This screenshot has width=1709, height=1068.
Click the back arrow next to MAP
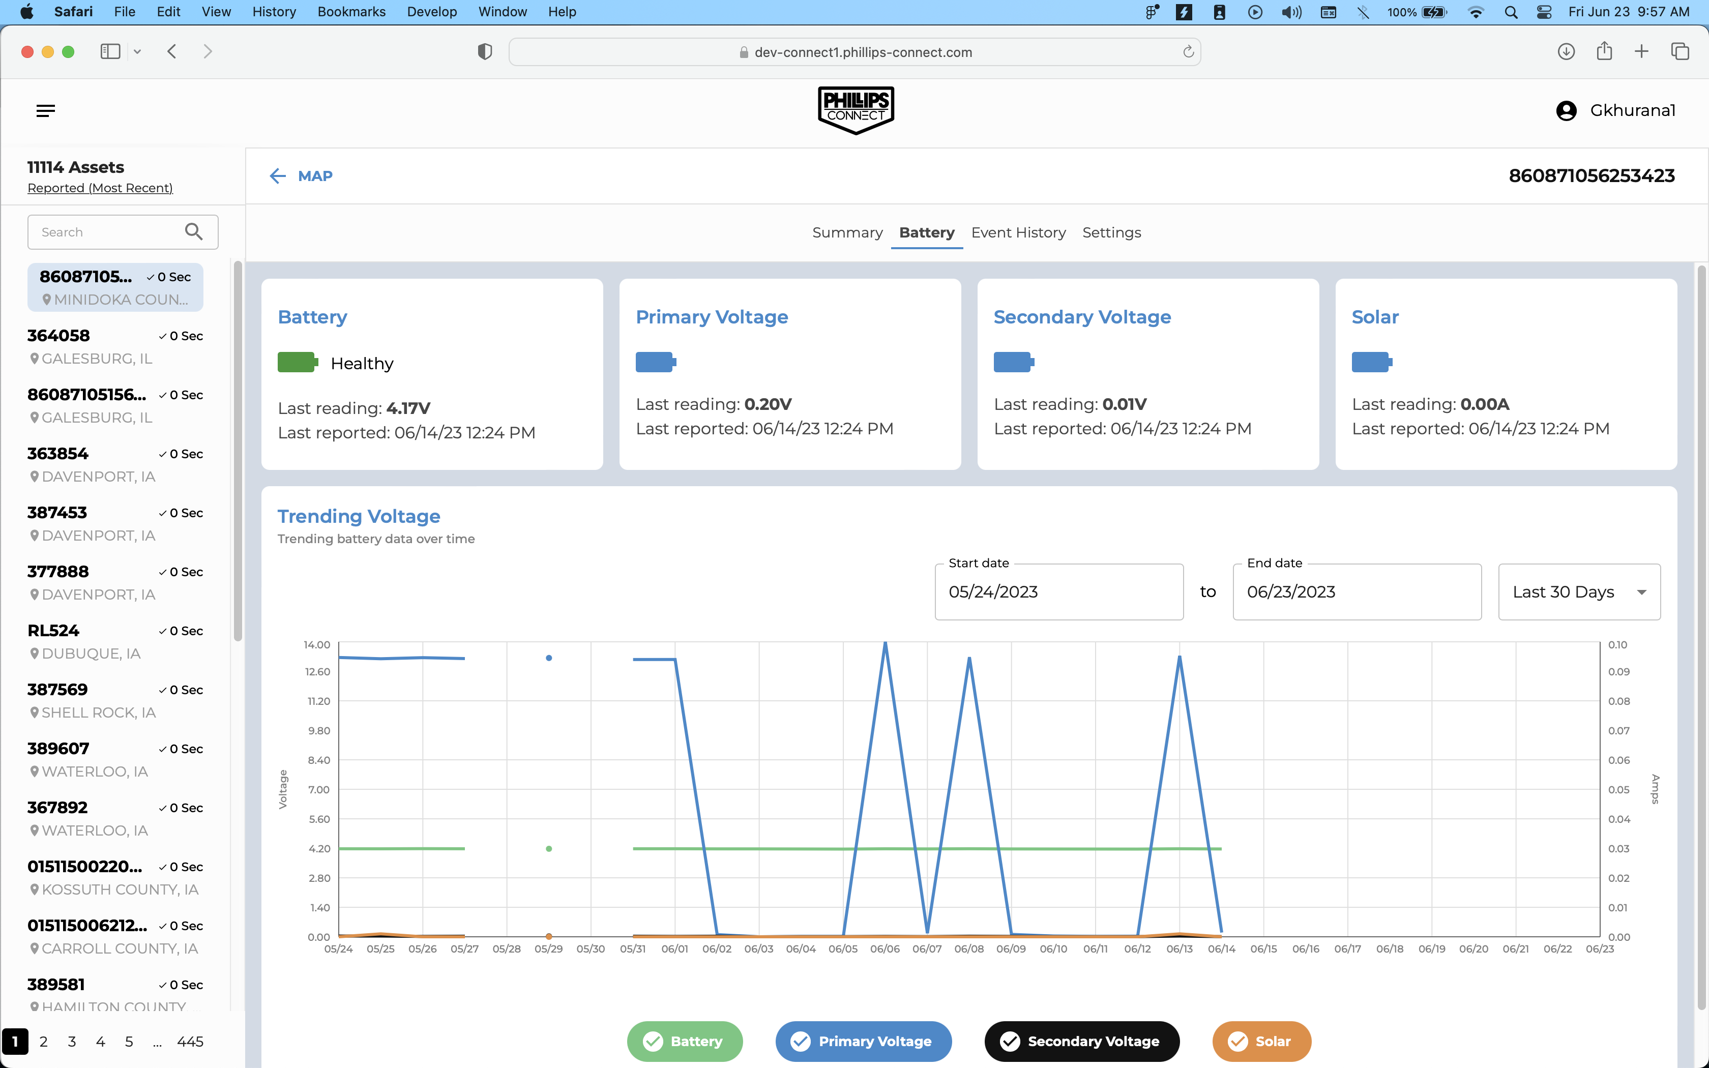point(278,176)
